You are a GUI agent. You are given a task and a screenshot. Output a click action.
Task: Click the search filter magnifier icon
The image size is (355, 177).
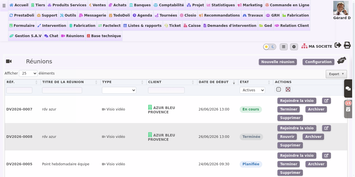(x=279, y=89)
